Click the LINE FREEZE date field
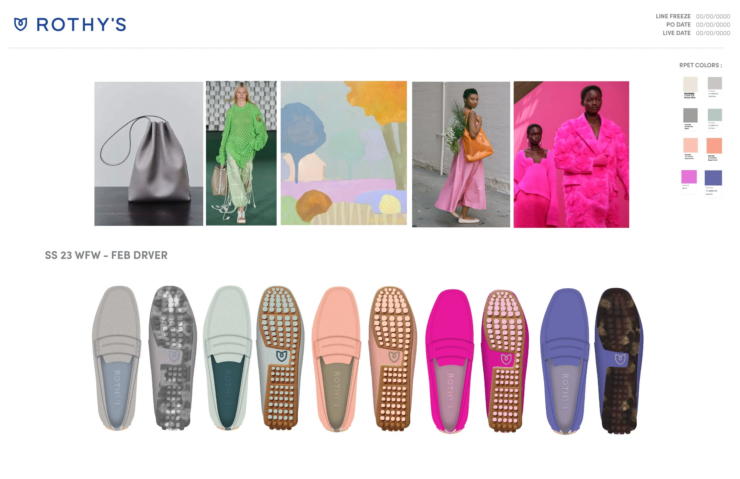The width and height of the screenshot is (740, 479). pos(713,17)
